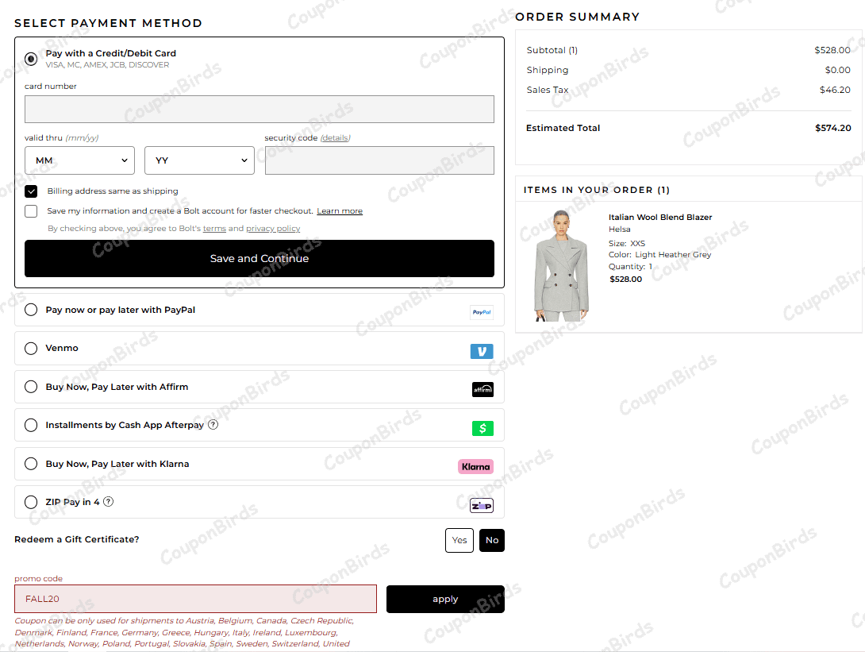Viewport: 865px width, 652px height.
Task: Click Save and Continue button
Action: click(x=259, y=258)
